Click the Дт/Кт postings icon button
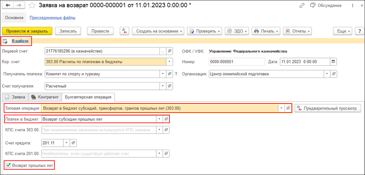365x175 pixels. (x=124, y=31)
